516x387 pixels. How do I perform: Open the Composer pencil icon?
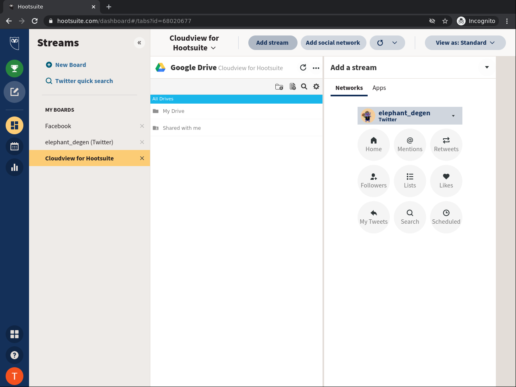(x=15, y=92)
